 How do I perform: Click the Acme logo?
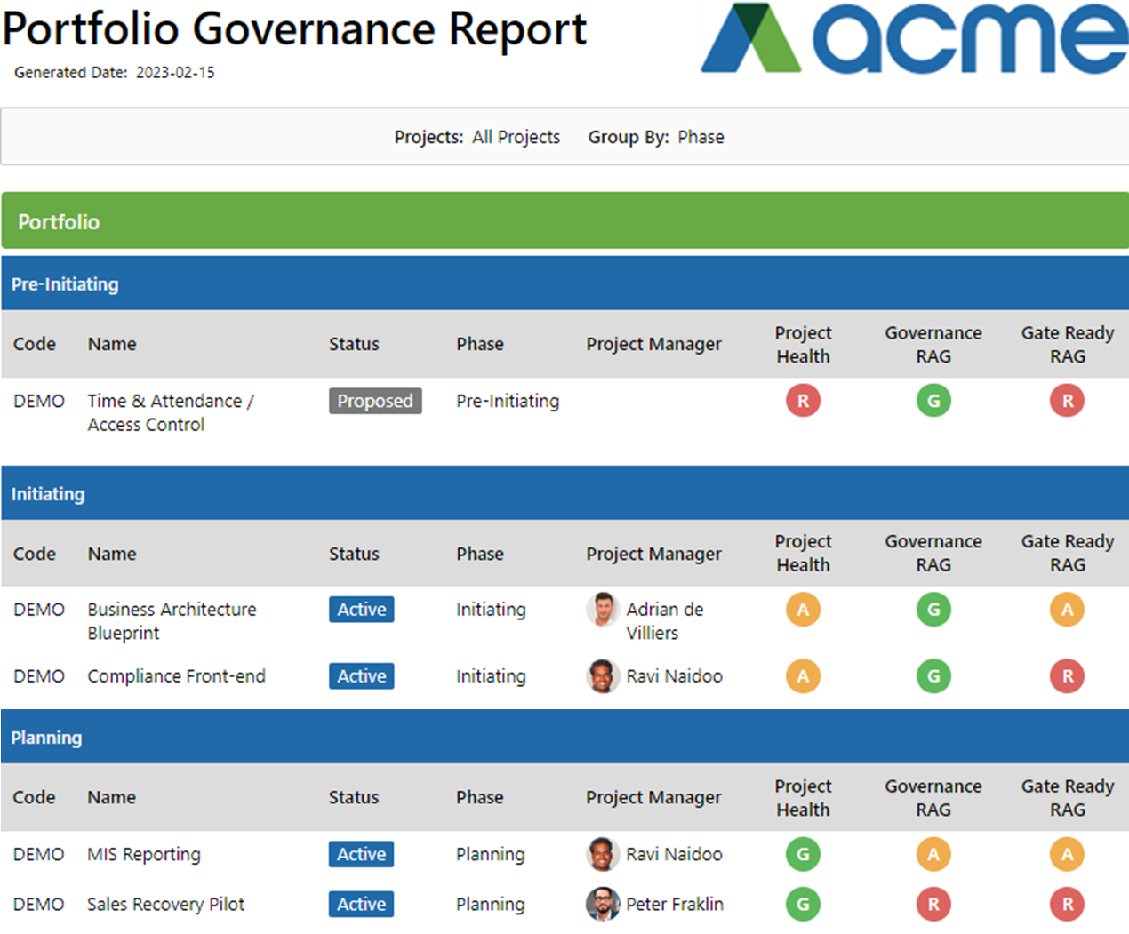[x=914, y=38]
